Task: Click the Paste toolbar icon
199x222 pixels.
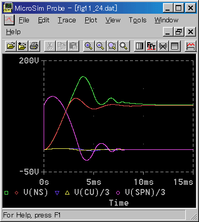Action: click(73, 46)
